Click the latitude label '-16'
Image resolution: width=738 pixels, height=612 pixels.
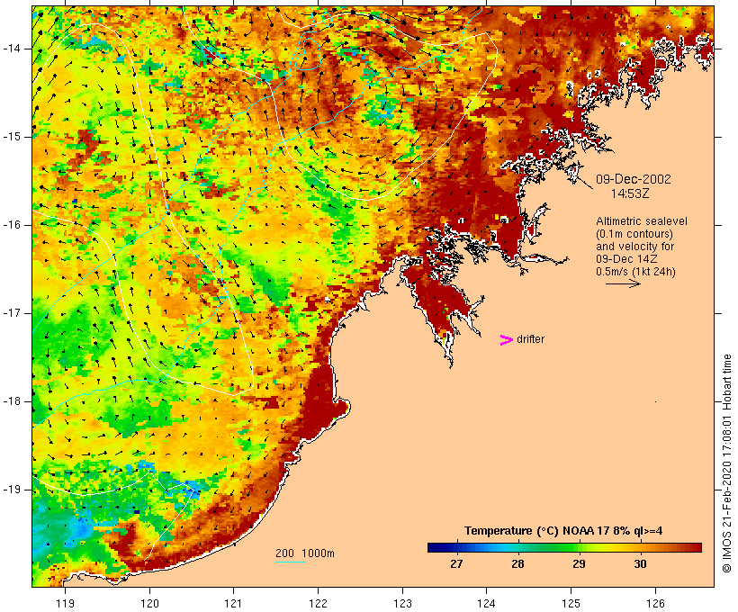(11, 225)
